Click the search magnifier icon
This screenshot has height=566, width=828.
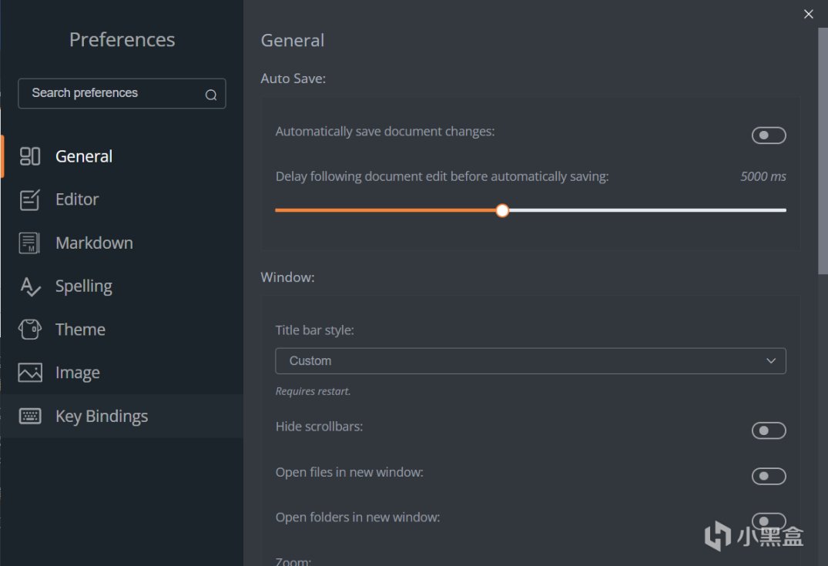point(210,95)
